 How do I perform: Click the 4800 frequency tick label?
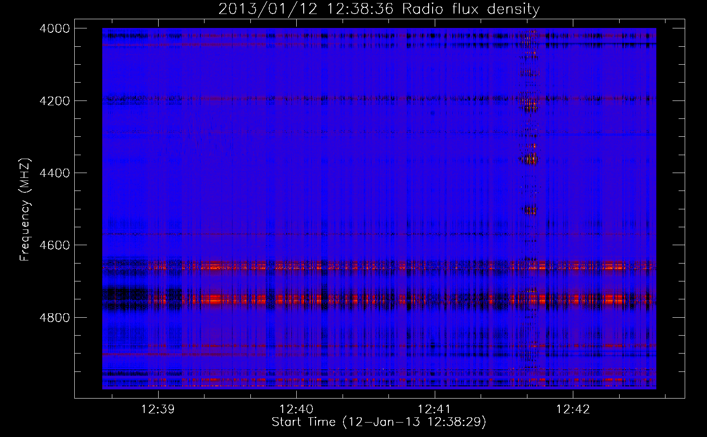coord(55,318)
